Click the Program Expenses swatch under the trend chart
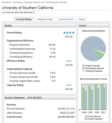This screenshot has width=112, height=123. [86, 119]
